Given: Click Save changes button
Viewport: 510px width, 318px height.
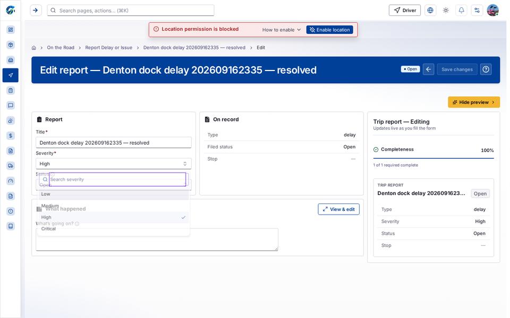Looking at the screenshot, I should coord(457,69).
